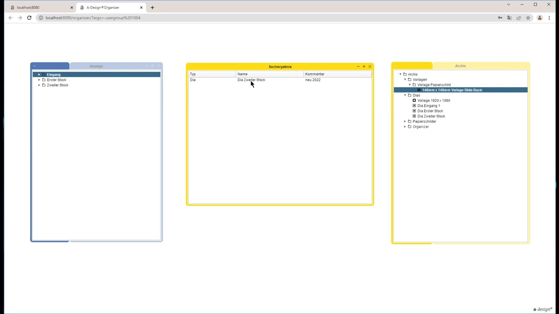Open the saved passwords key icon
The width and height of the screenshot is (559, 314).
500,18
